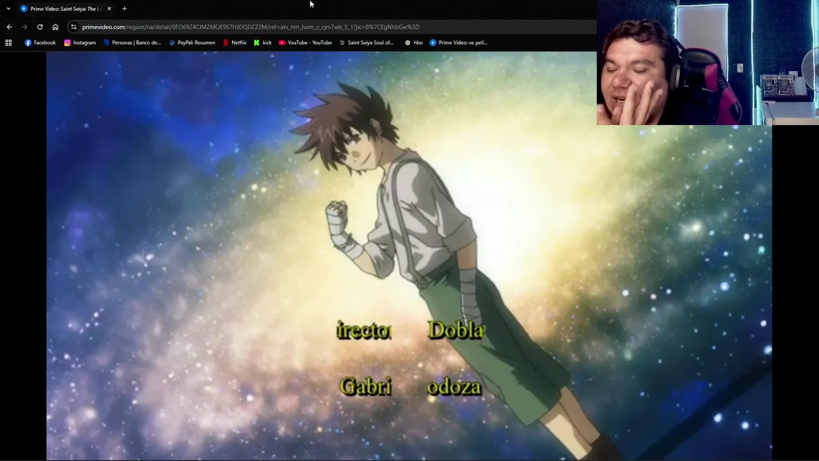The width and height of the screenshot is (819, 461).
Task: Open the Instagram bookmark
Action: 80,43
